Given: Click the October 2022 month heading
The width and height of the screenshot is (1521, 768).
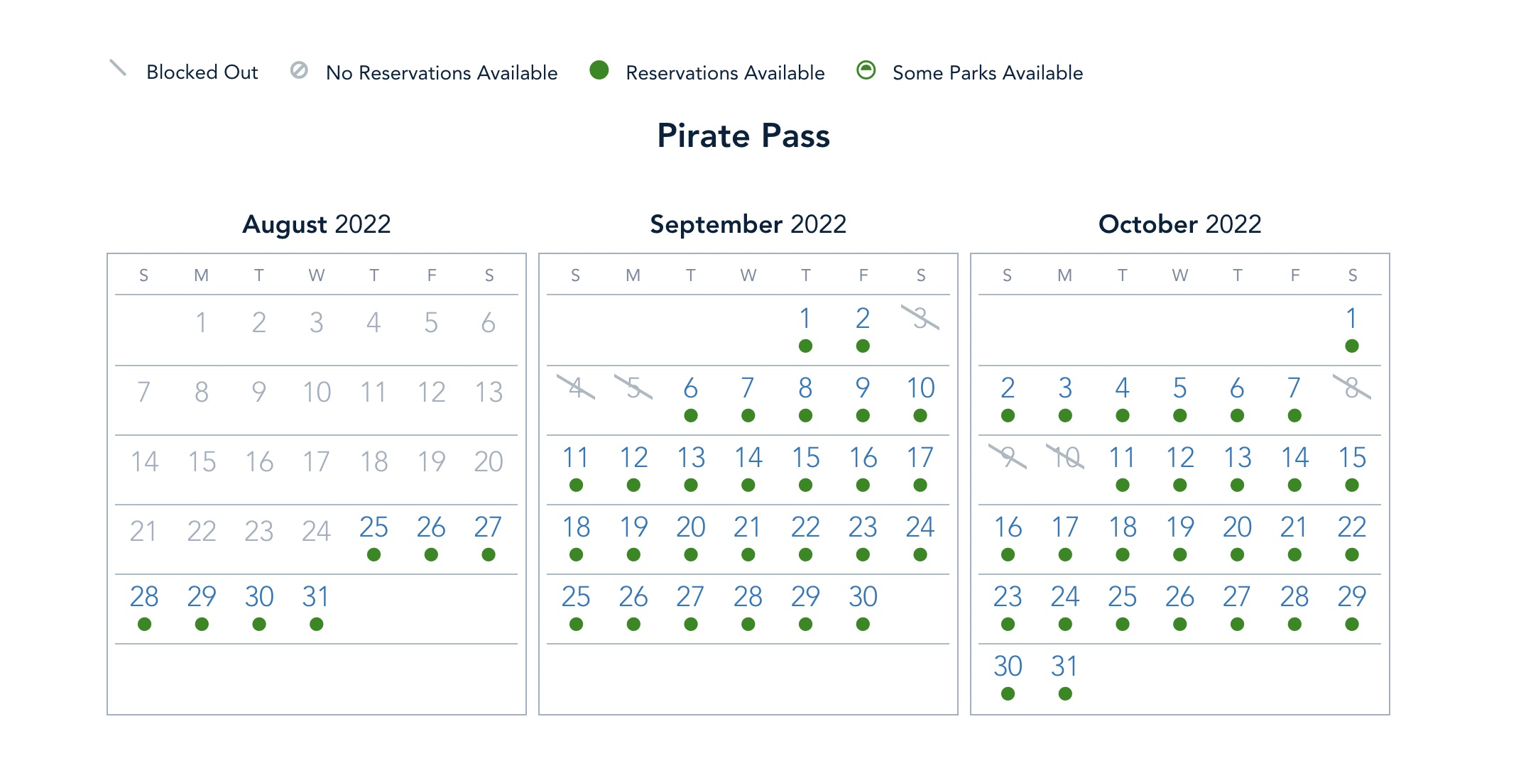Looking at the screenshot, I should click(x=1179, y=224).
